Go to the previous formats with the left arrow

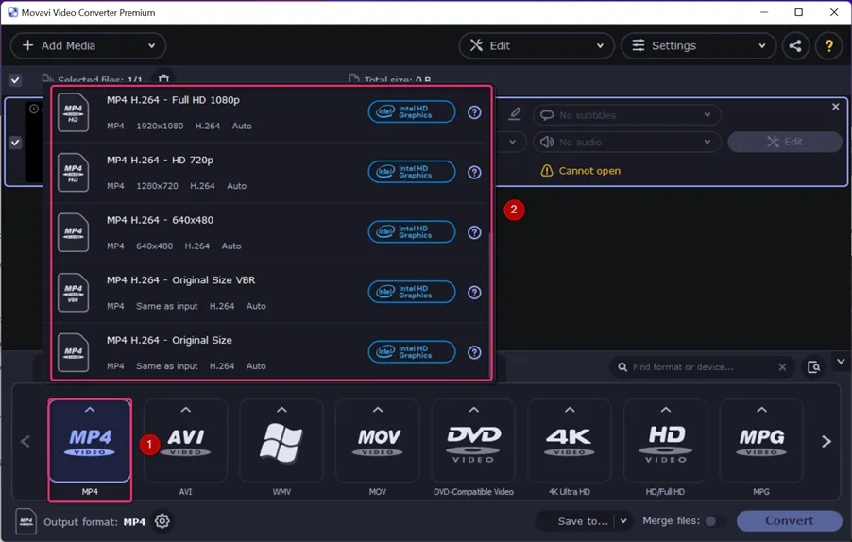[x=25, y=442]
